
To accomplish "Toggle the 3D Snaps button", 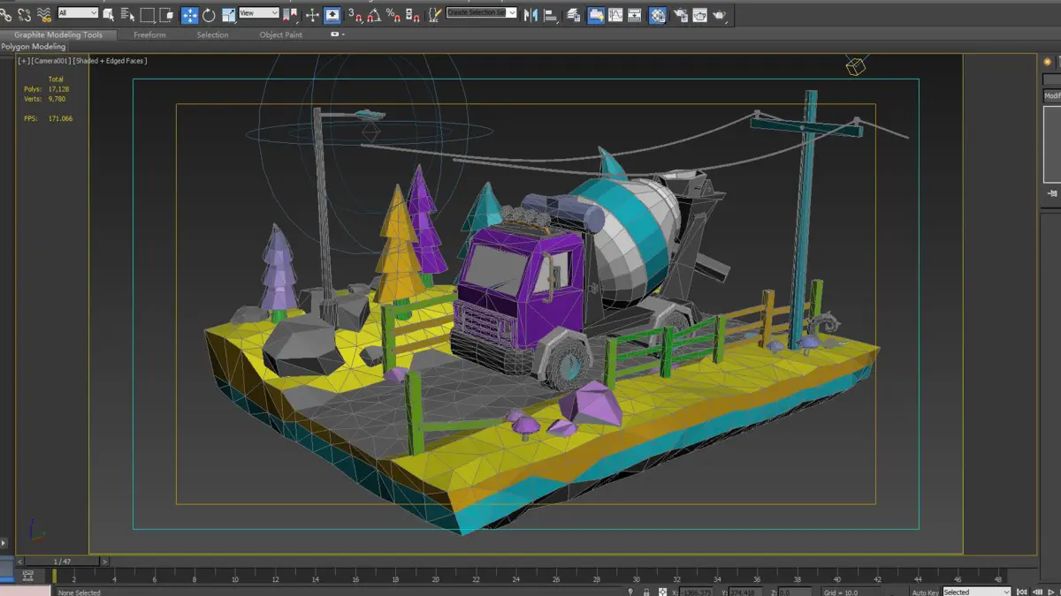I will click(355, 15).
